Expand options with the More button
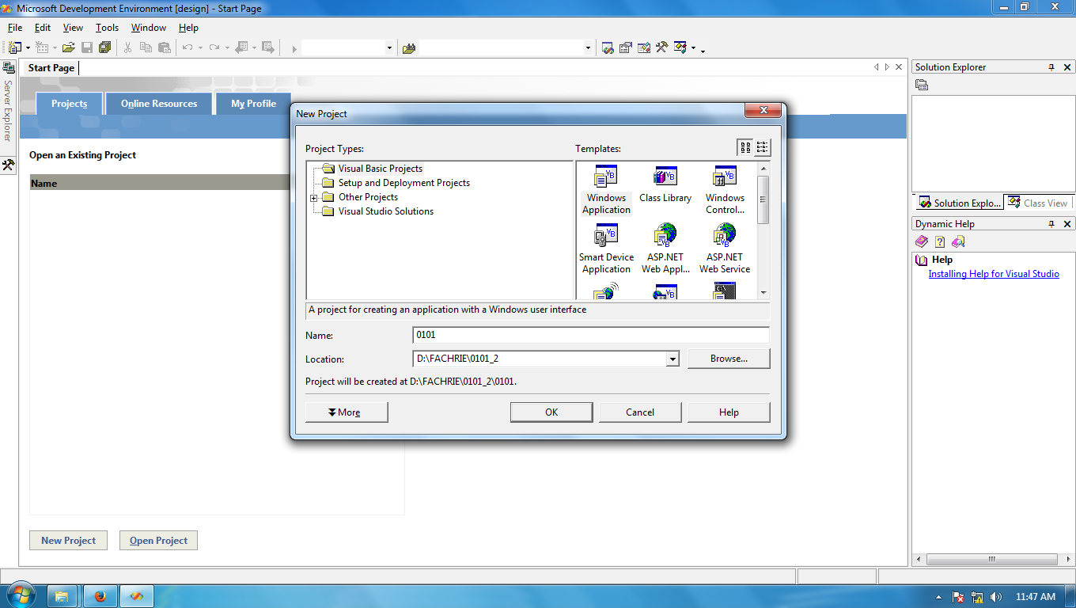This screenshot has height=608, width=1076. [347, 412]
